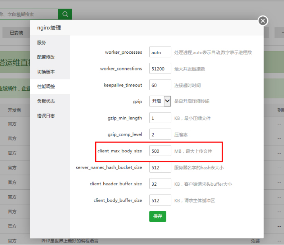This screenshot has height=245, width=284.
Task: Edit the client_max_body_size field
Action: [x=160, y=151]
